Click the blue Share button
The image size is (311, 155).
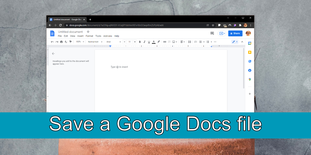click(235, 33)
